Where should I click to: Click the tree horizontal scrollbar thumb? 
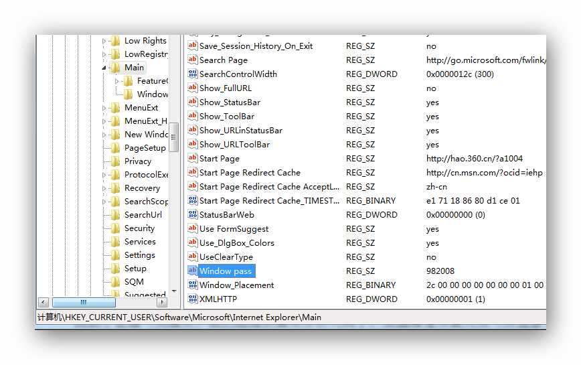(x=84, y=302)
